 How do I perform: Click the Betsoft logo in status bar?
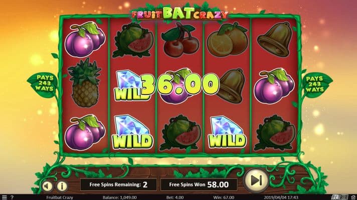[x=339, y=197]
